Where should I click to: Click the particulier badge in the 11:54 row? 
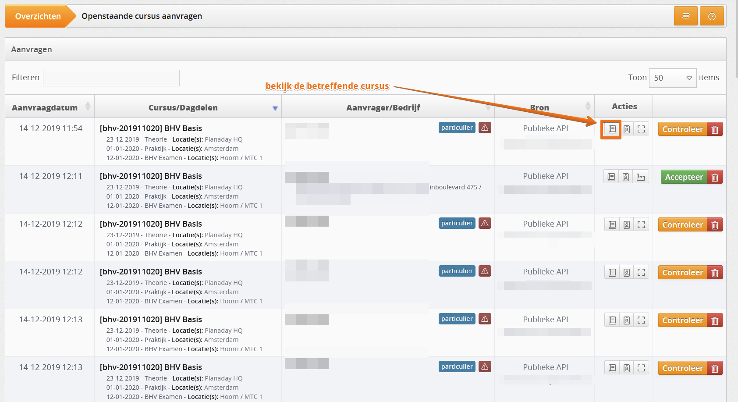[457, 128]
